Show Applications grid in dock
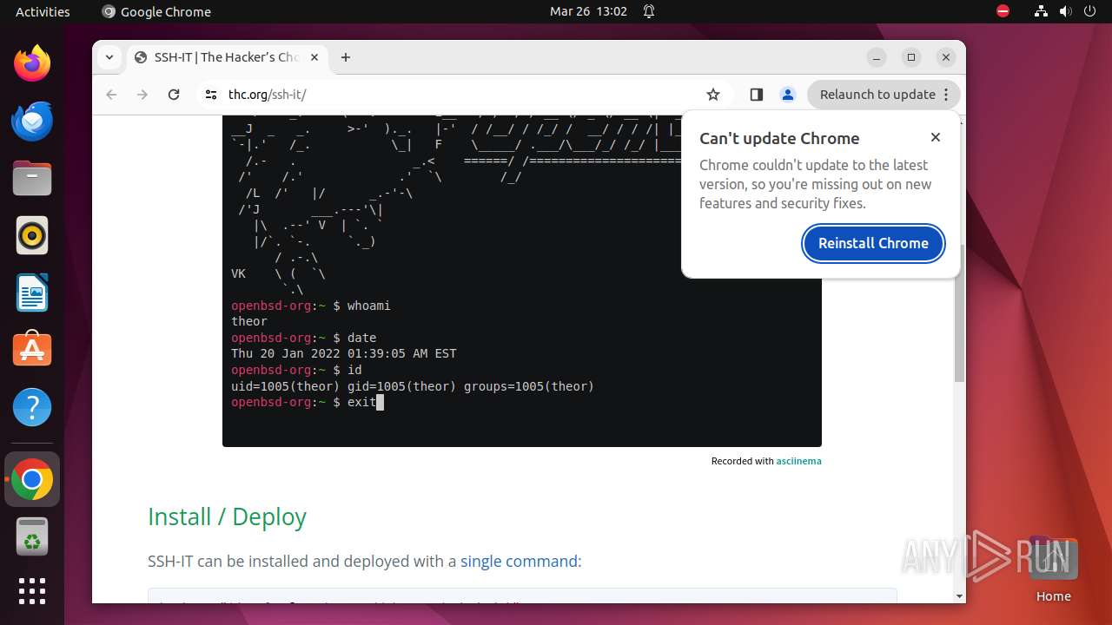Screen dimensions: 1112x625 click(32, 591)
